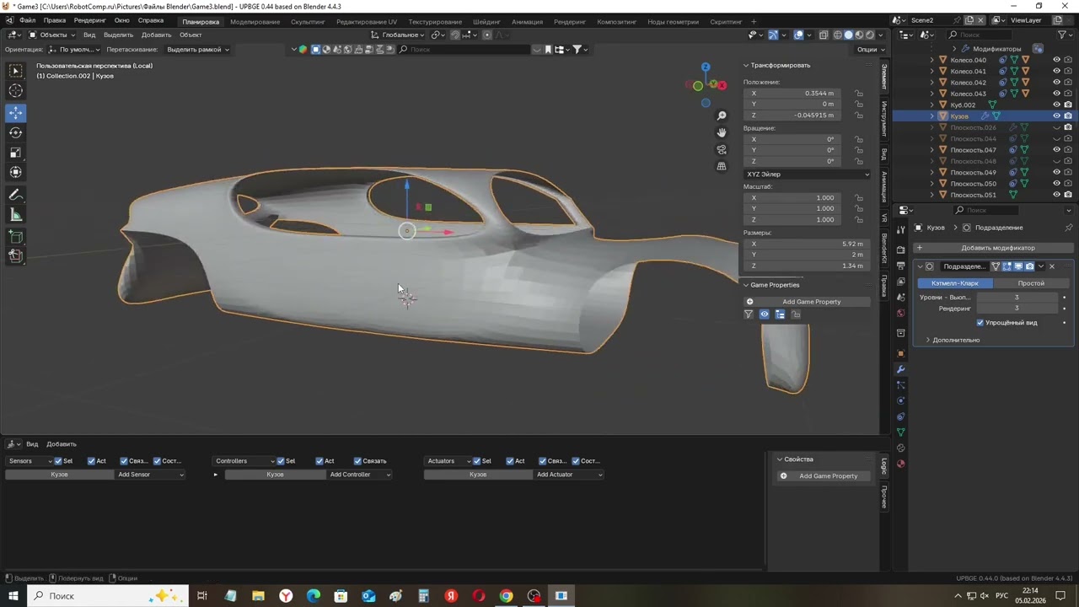Activate the Move tool
Screen dimensions: 1079x607
click(16, 112)
